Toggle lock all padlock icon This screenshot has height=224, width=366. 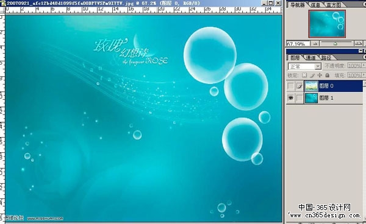pos(327,75)
